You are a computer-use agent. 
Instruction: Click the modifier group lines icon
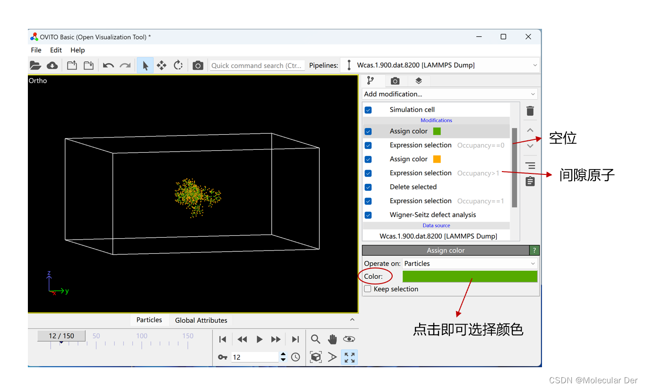click(530, 165)
